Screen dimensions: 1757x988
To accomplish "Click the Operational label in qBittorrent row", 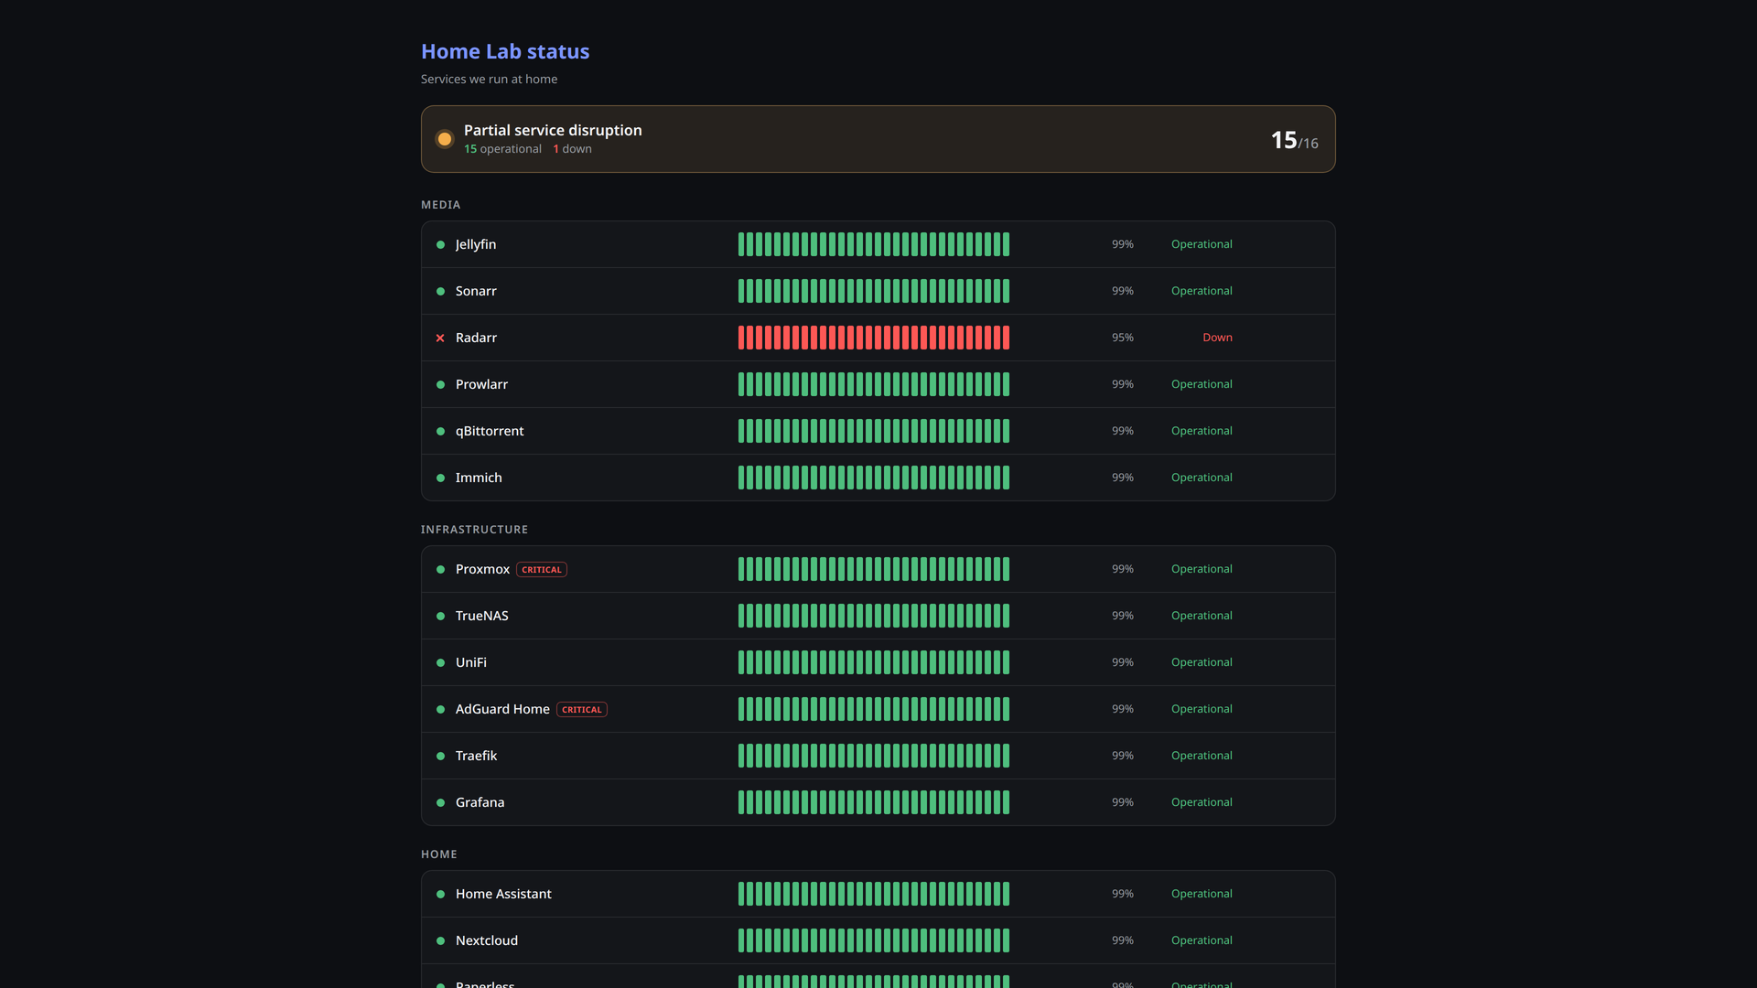I will tap(1202, 431).
